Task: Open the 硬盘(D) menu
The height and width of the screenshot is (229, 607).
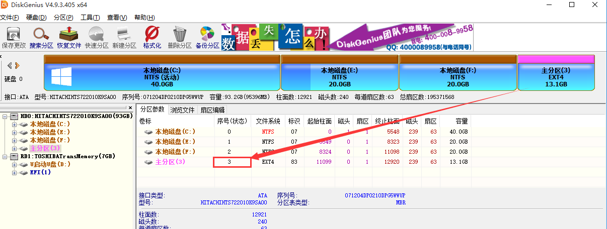Action: pyautogui.click(x=36, y=18)
